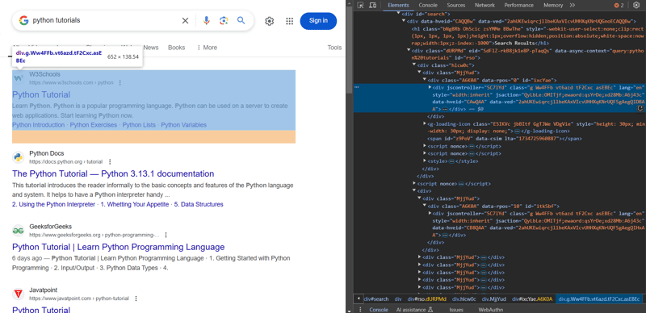Screen dimensions: 646x313
Task: Select div.hlcw0c in the breadcrumb bar
Action: [x=464, y=299]
